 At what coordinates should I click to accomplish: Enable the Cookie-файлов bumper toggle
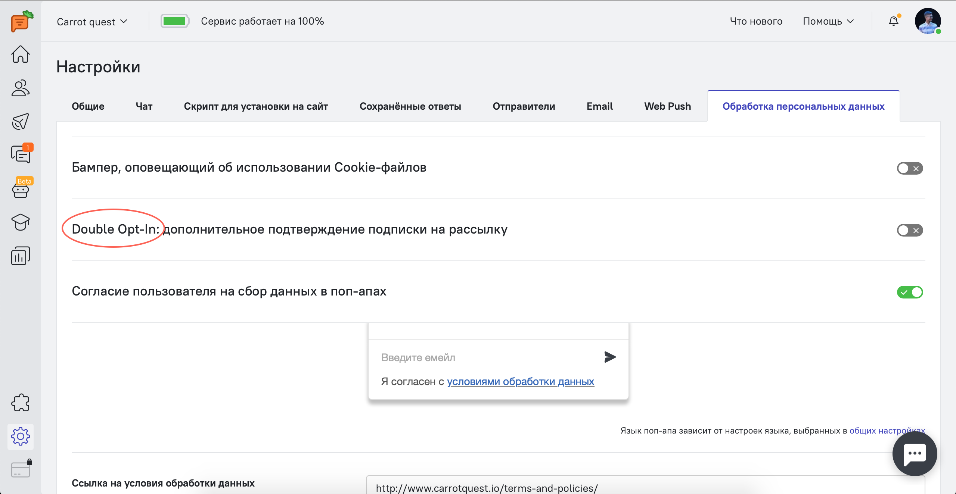[910, 168]
